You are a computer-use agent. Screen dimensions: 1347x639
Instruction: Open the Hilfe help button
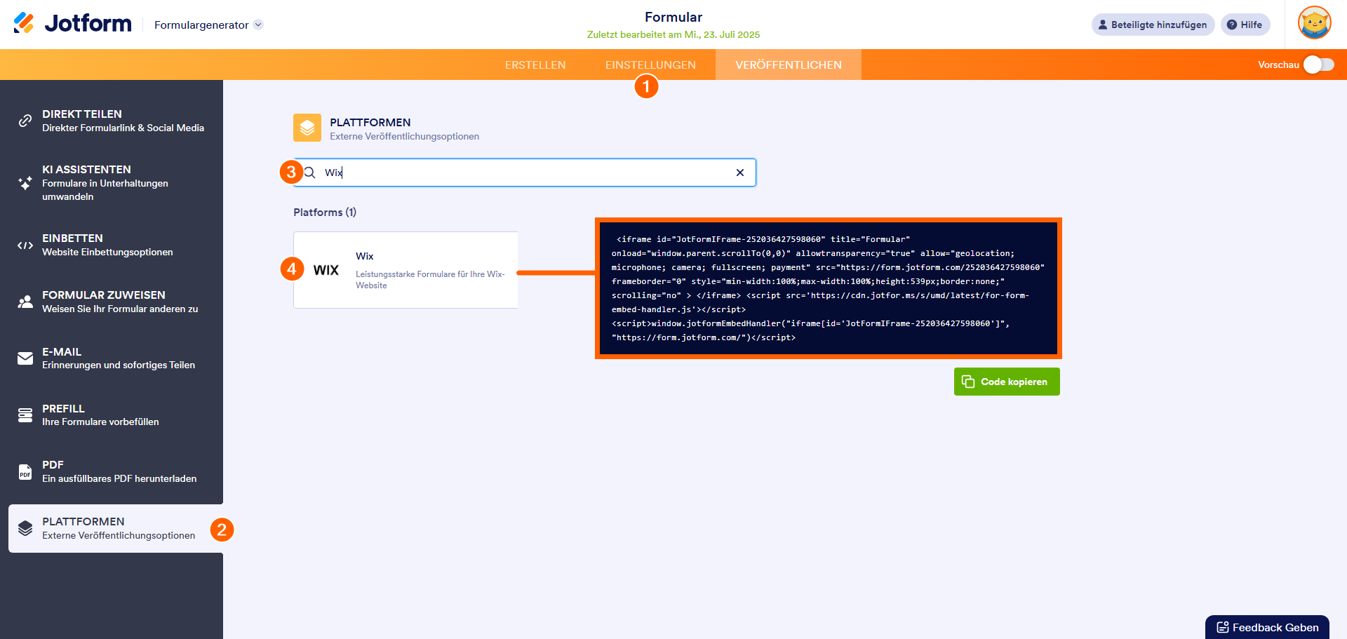click(x=1245, y=25)
